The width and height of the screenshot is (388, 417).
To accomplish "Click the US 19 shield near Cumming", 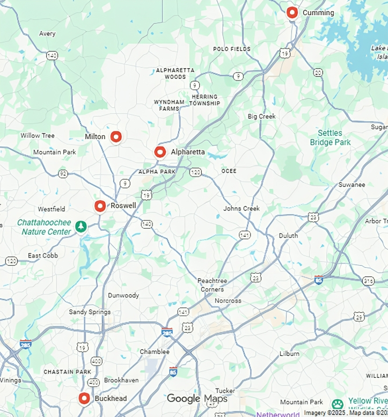I will [284, 54].
